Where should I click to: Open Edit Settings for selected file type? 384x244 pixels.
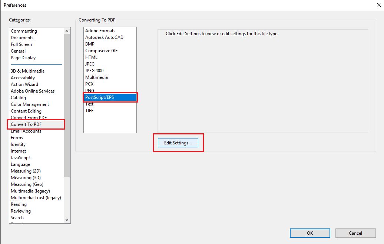[178, 143]
